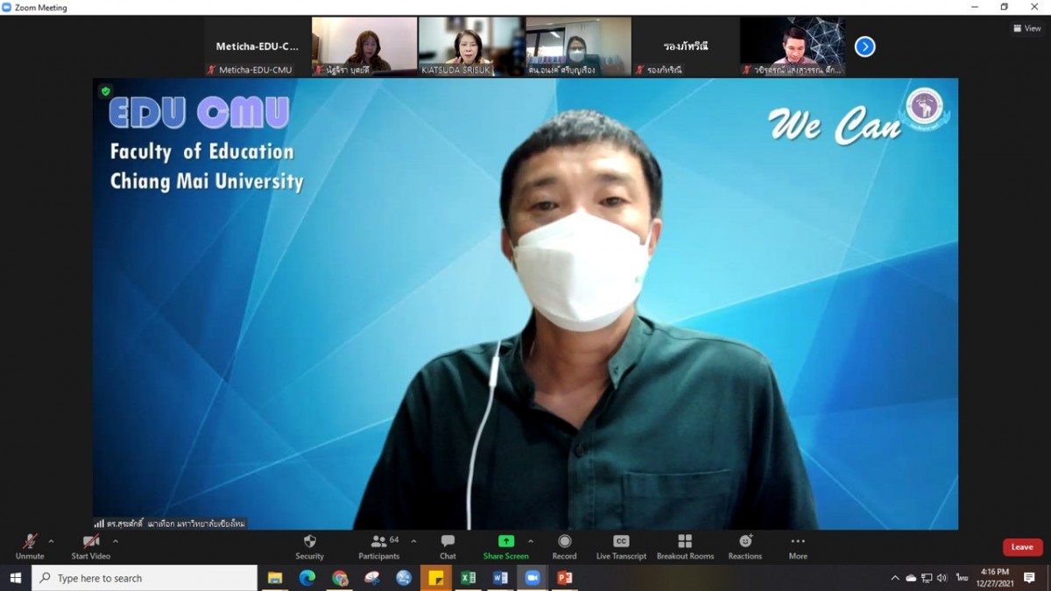The width and height of the screenshot is (1051, 591).
Task: Start recording with the Record button
Action: [565, 546]
